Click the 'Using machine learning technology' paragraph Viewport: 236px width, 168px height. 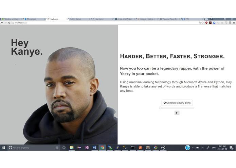point(176,86)
